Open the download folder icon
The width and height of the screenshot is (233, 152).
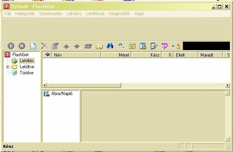(99, 46)
